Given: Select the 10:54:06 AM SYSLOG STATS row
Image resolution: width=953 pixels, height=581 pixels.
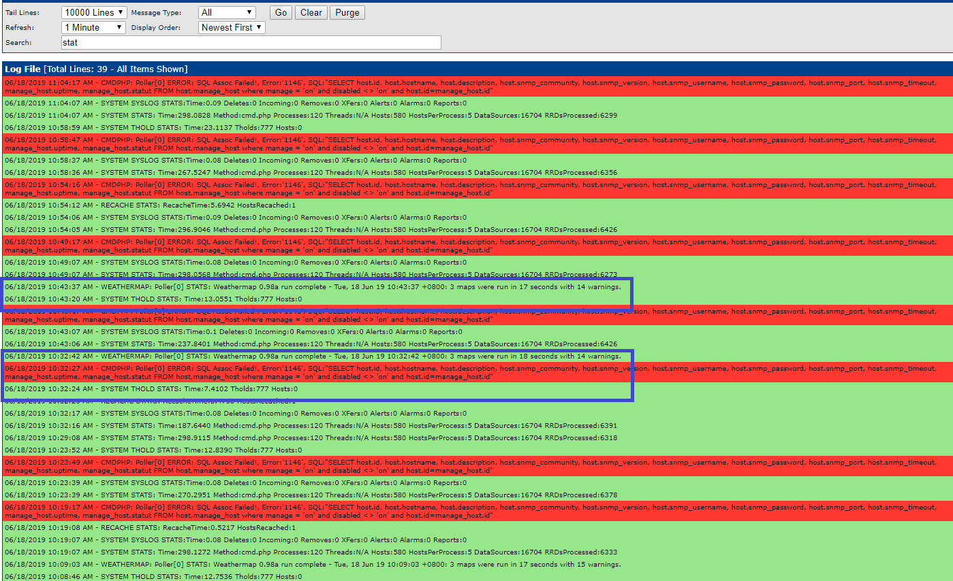Looking at the screenshot, I should (476, 218).
